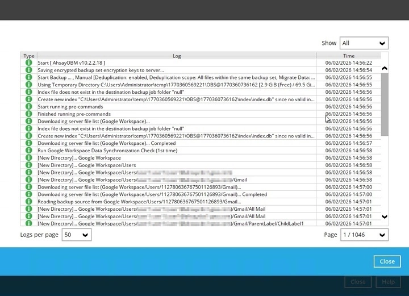
Task: Open the Page number dropdown
Action: pos(364,235)
